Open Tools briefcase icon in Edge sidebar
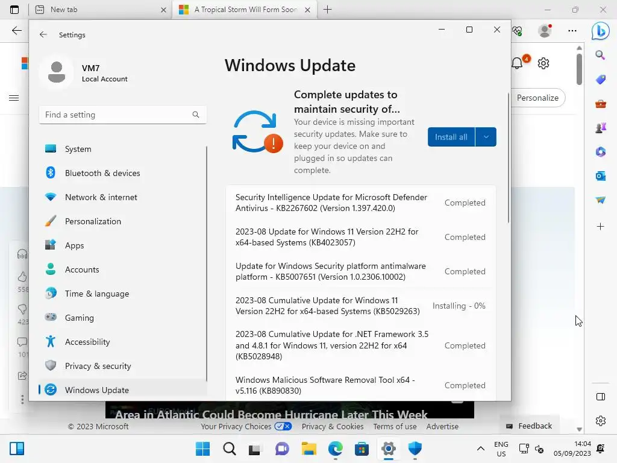The width and height of the screenshot is (617, 463). pyautogui.click(x=601, y=104)
